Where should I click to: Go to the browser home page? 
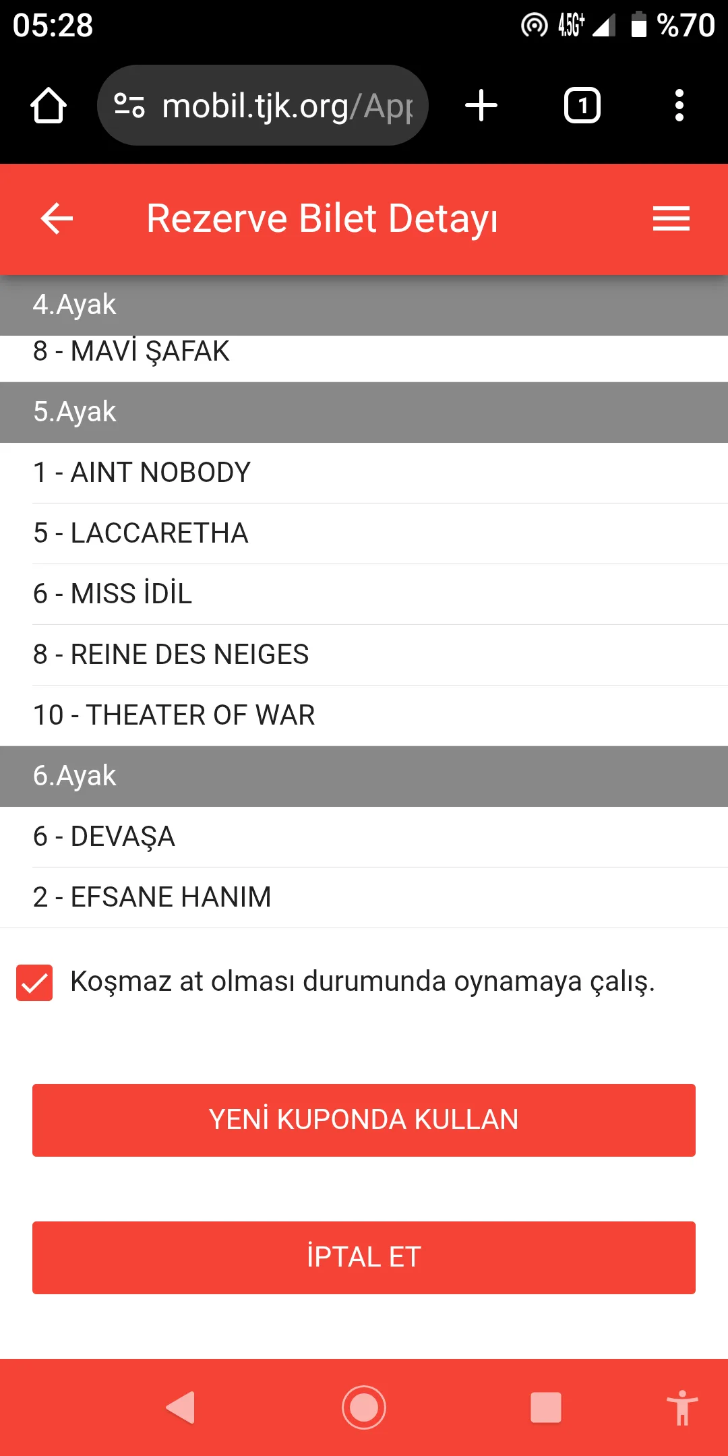coord(49,106)
